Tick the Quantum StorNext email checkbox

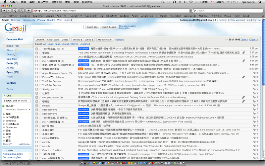[36, 150]
